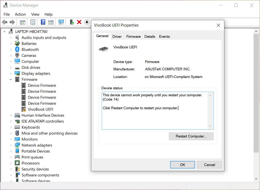This screenshot has height=190, width=260.
Task: Click the Bluetooth category icon
Action: [x=17, y=49]
